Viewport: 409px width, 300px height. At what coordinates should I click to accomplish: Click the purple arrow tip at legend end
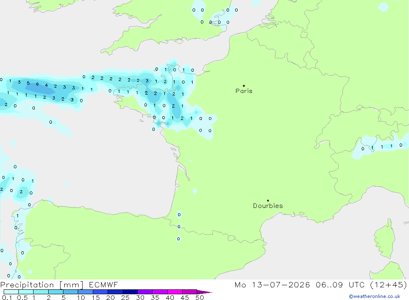tap(204, 292)
